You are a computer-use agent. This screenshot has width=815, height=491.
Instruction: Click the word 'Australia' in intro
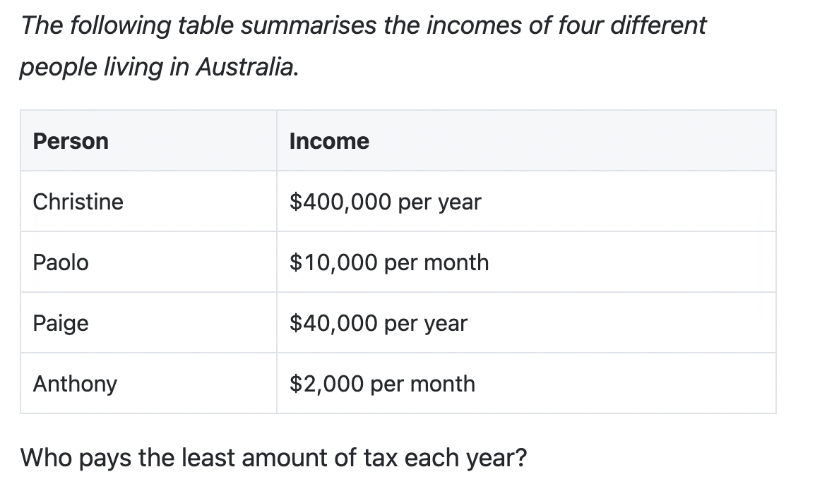click(245, 66)
